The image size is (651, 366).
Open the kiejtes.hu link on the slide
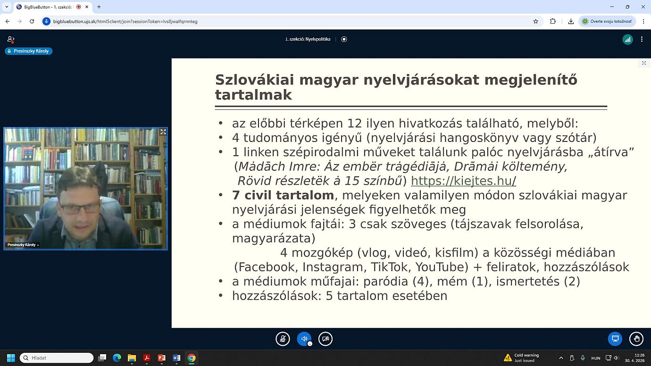coord(463,181)
